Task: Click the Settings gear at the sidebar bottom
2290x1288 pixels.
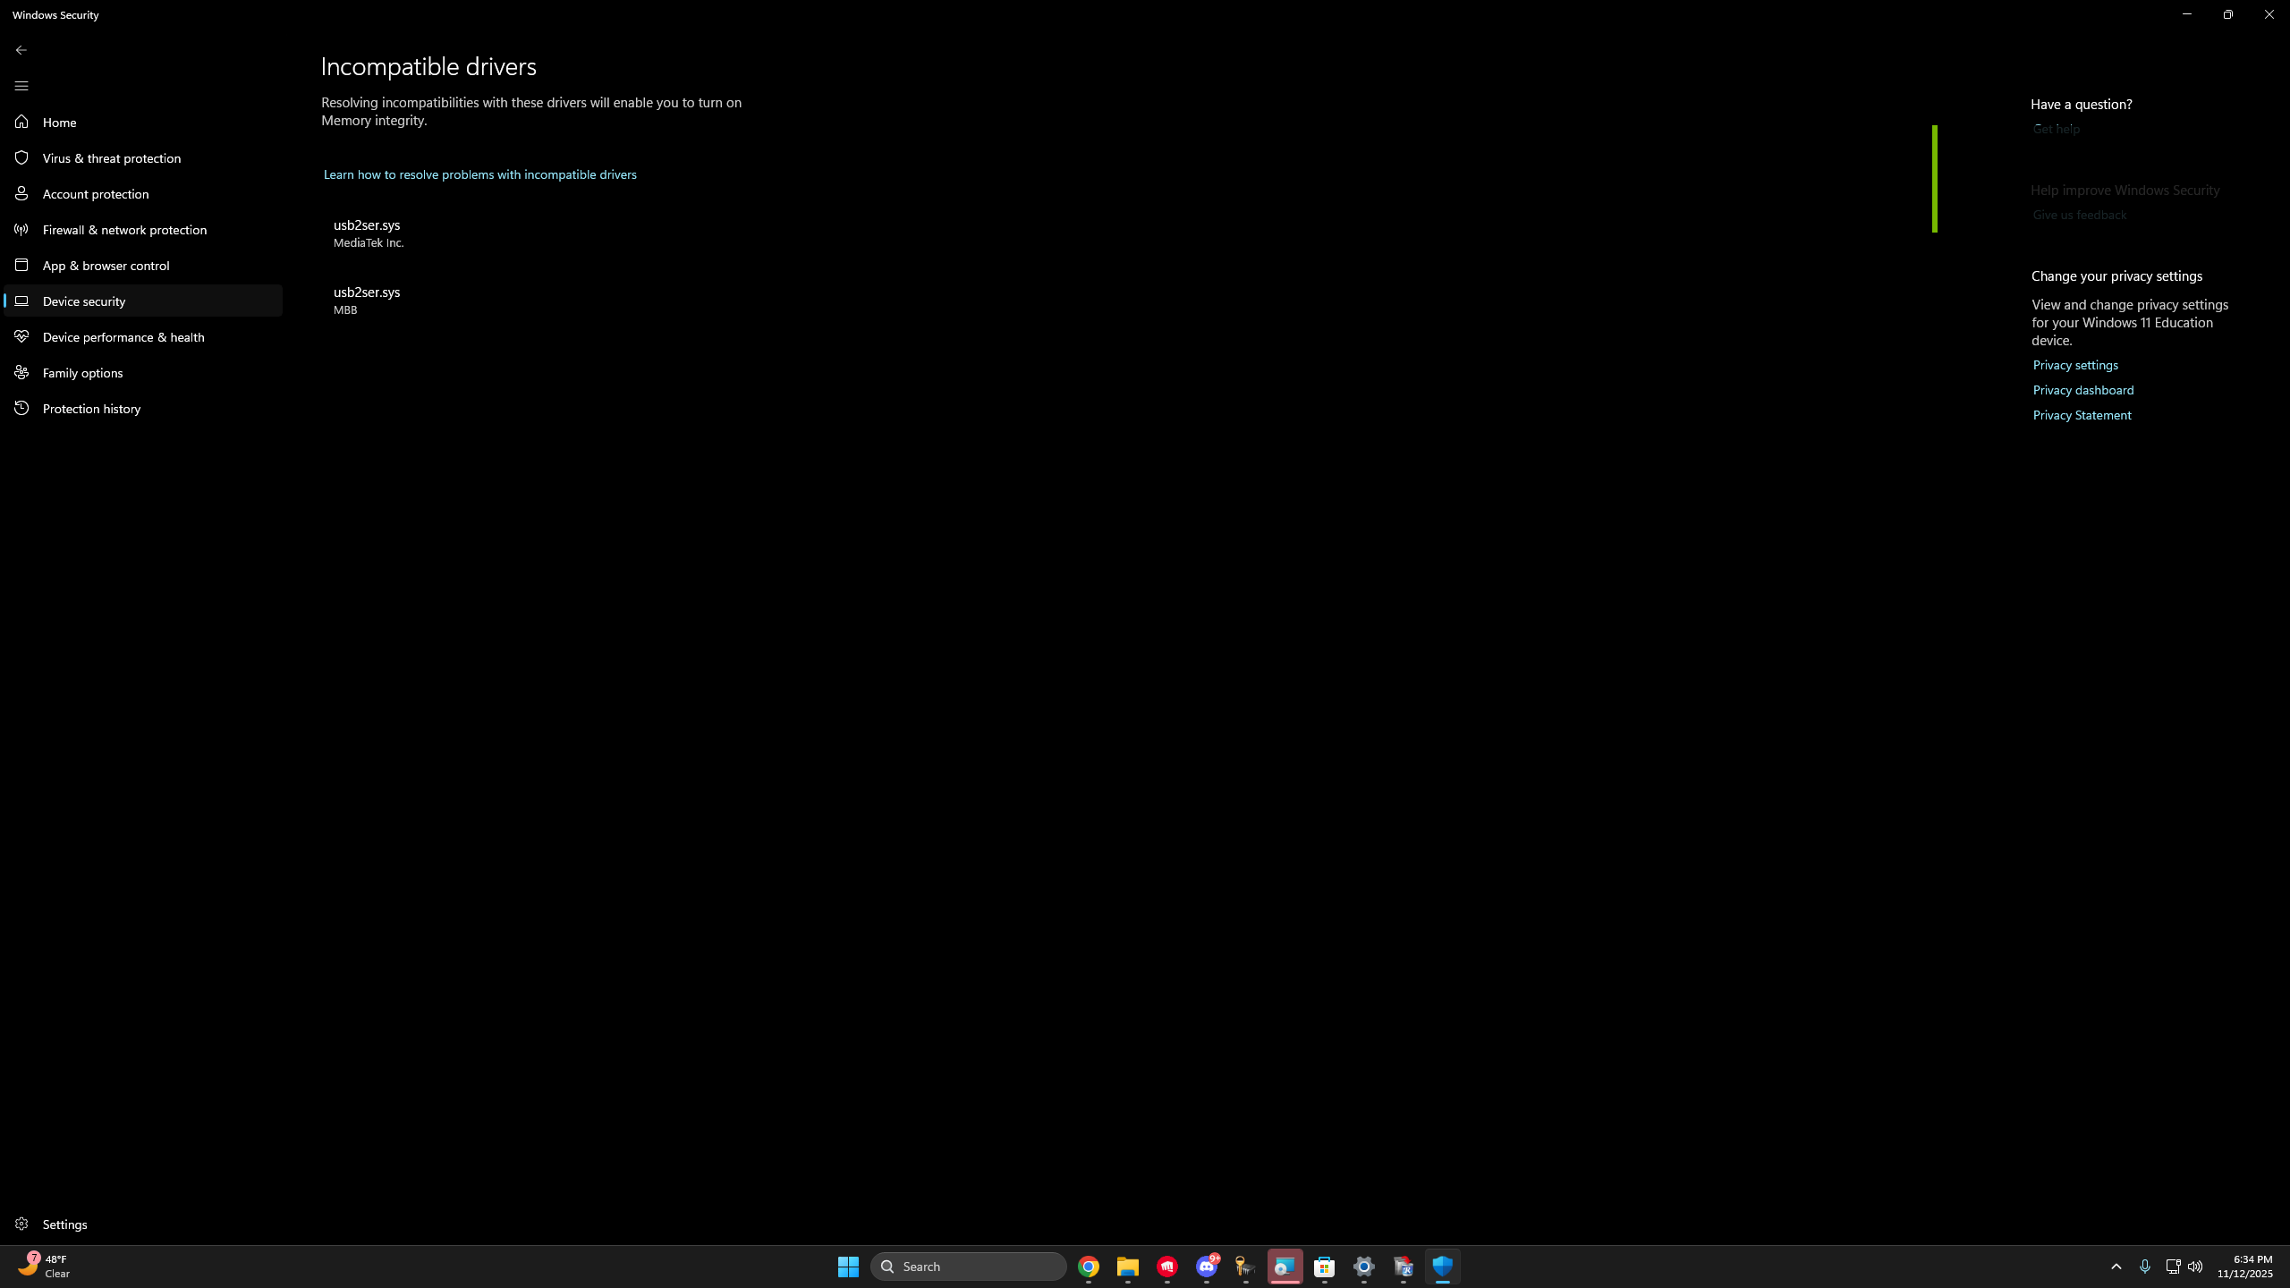Action: [21, 1224]
